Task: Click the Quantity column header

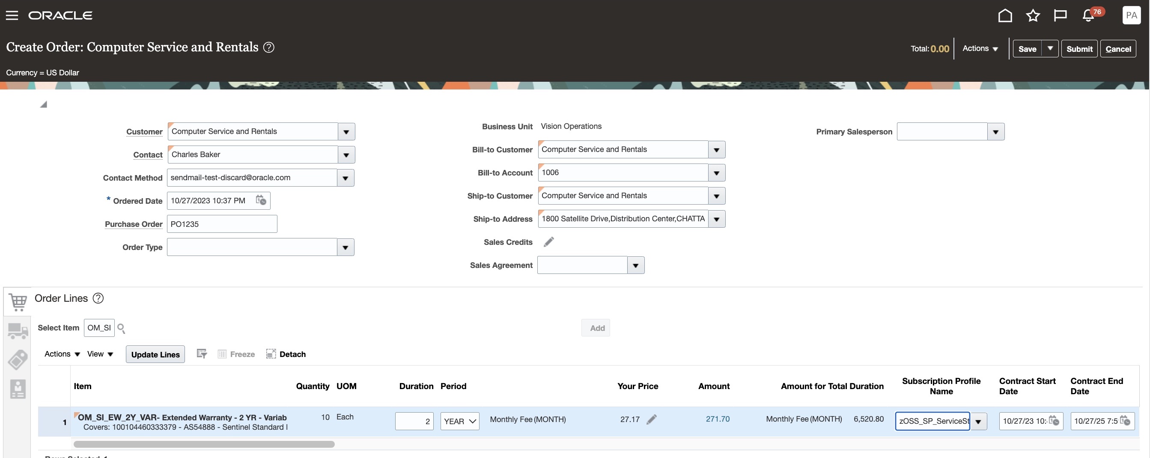Action: [x=313, y=386]
